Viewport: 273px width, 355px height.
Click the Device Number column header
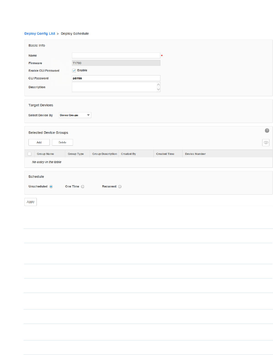point(195,154)
